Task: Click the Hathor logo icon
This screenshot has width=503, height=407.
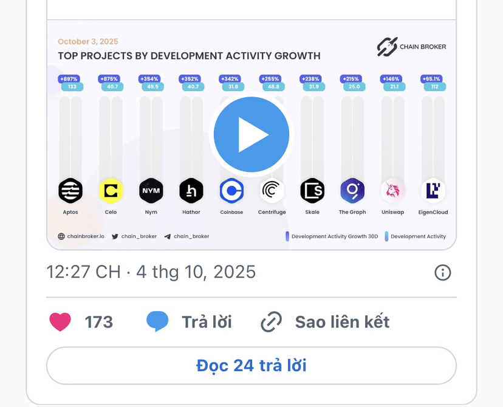Action: (x=191, y=191)
